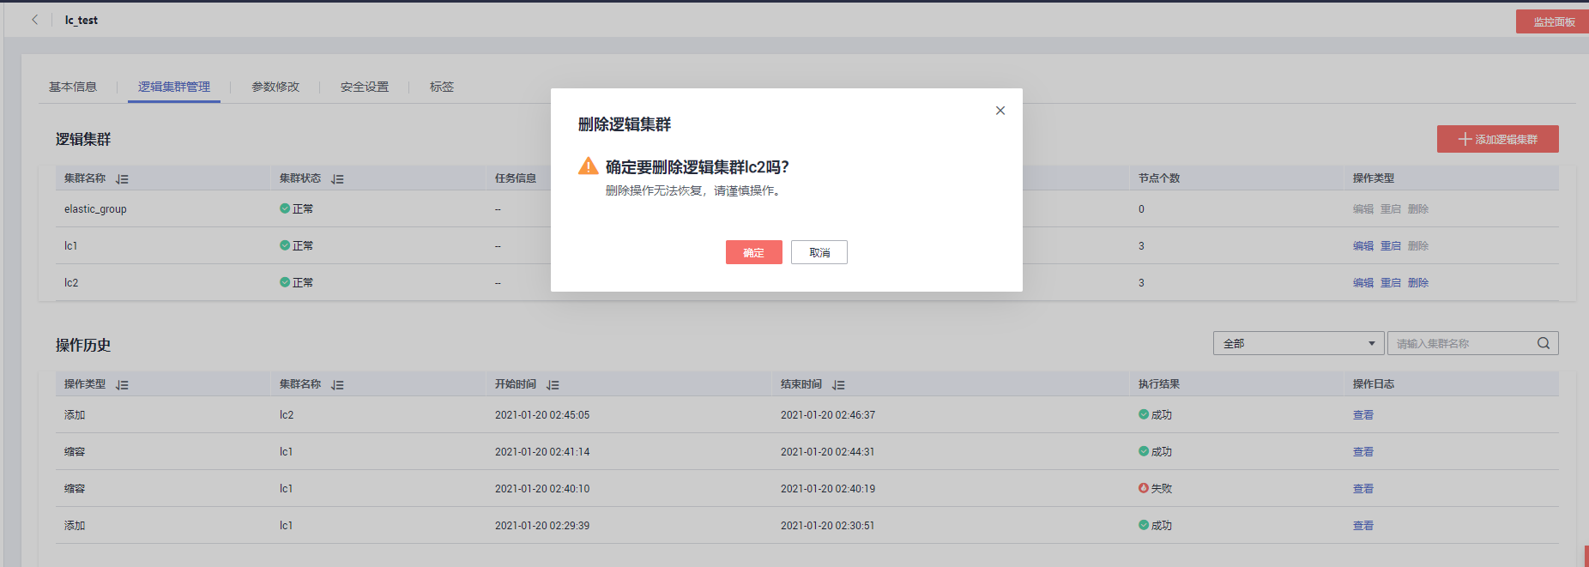Click the 任务信息 column header

pyautogui.click(x=516, y=178)
